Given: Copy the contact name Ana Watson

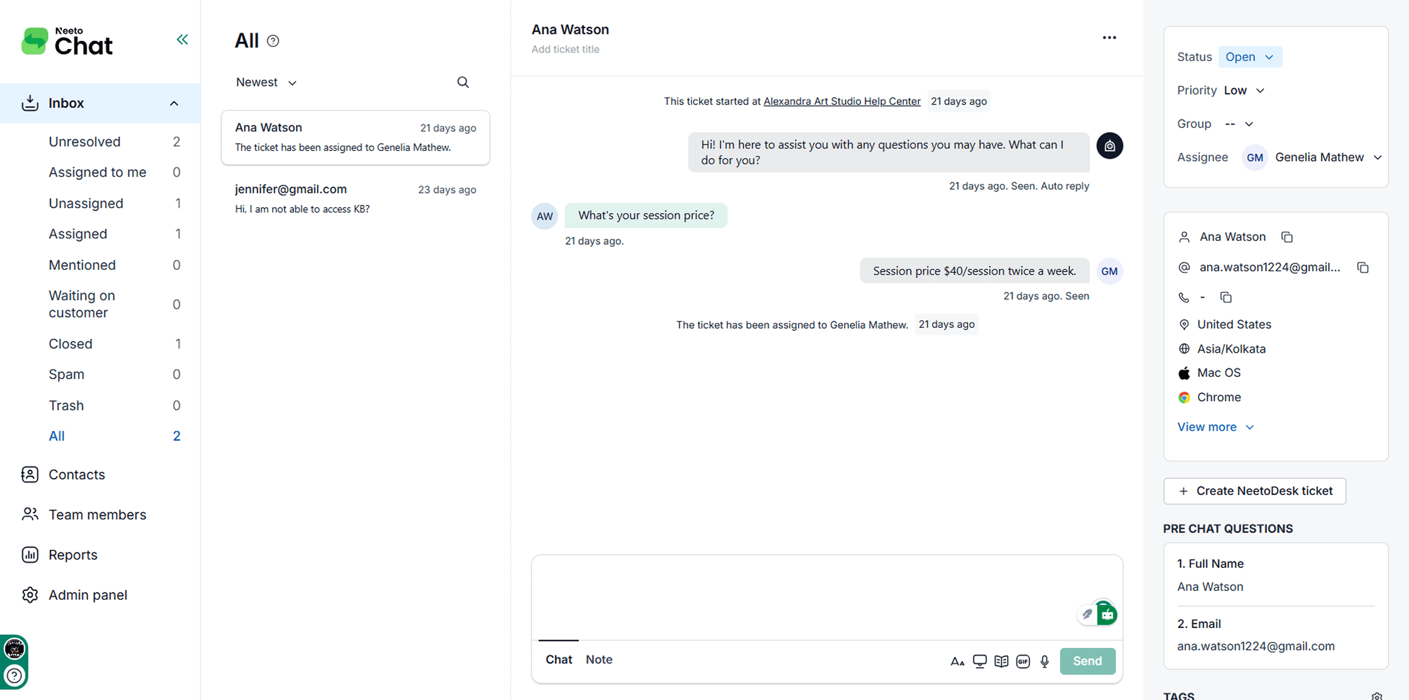Looking at the screenshot, I should point(1287,237).
